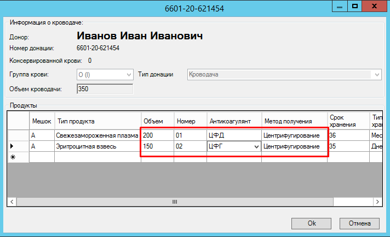Click the volume cell with value 150
390x237 pixels.
[x=157, y=146]
